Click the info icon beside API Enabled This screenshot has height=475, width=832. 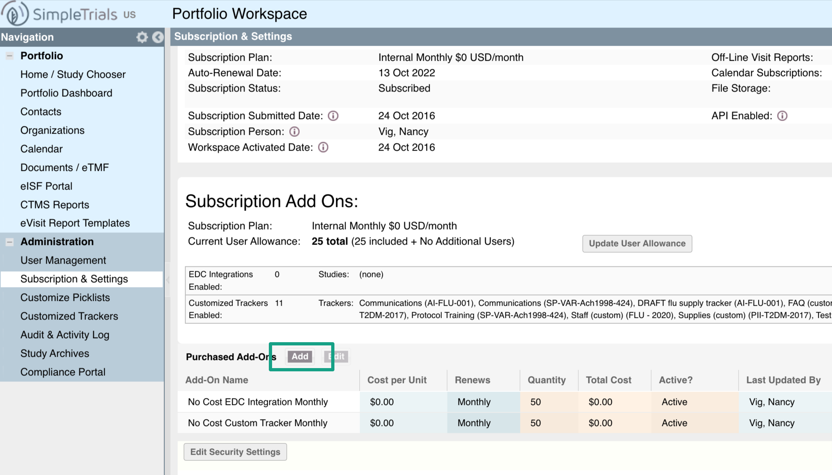(x=782, y=116)
